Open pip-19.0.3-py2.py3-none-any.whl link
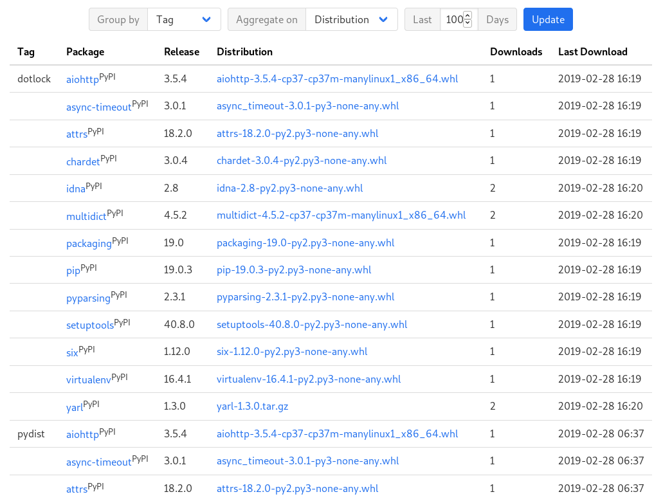663x501 pixels. (x=295, y=269)
